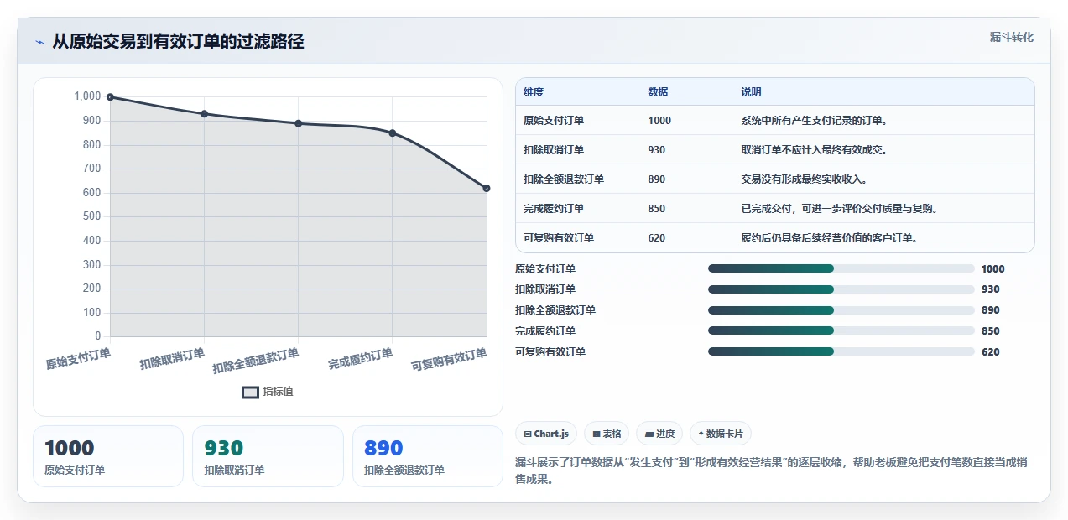Click the 说明 column header
The height and width of the screenshot is (520, 1068).
coord(752,92)
